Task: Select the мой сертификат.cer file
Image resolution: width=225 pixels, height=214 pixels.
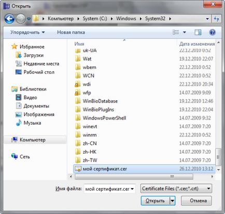Action: [144, 169]
